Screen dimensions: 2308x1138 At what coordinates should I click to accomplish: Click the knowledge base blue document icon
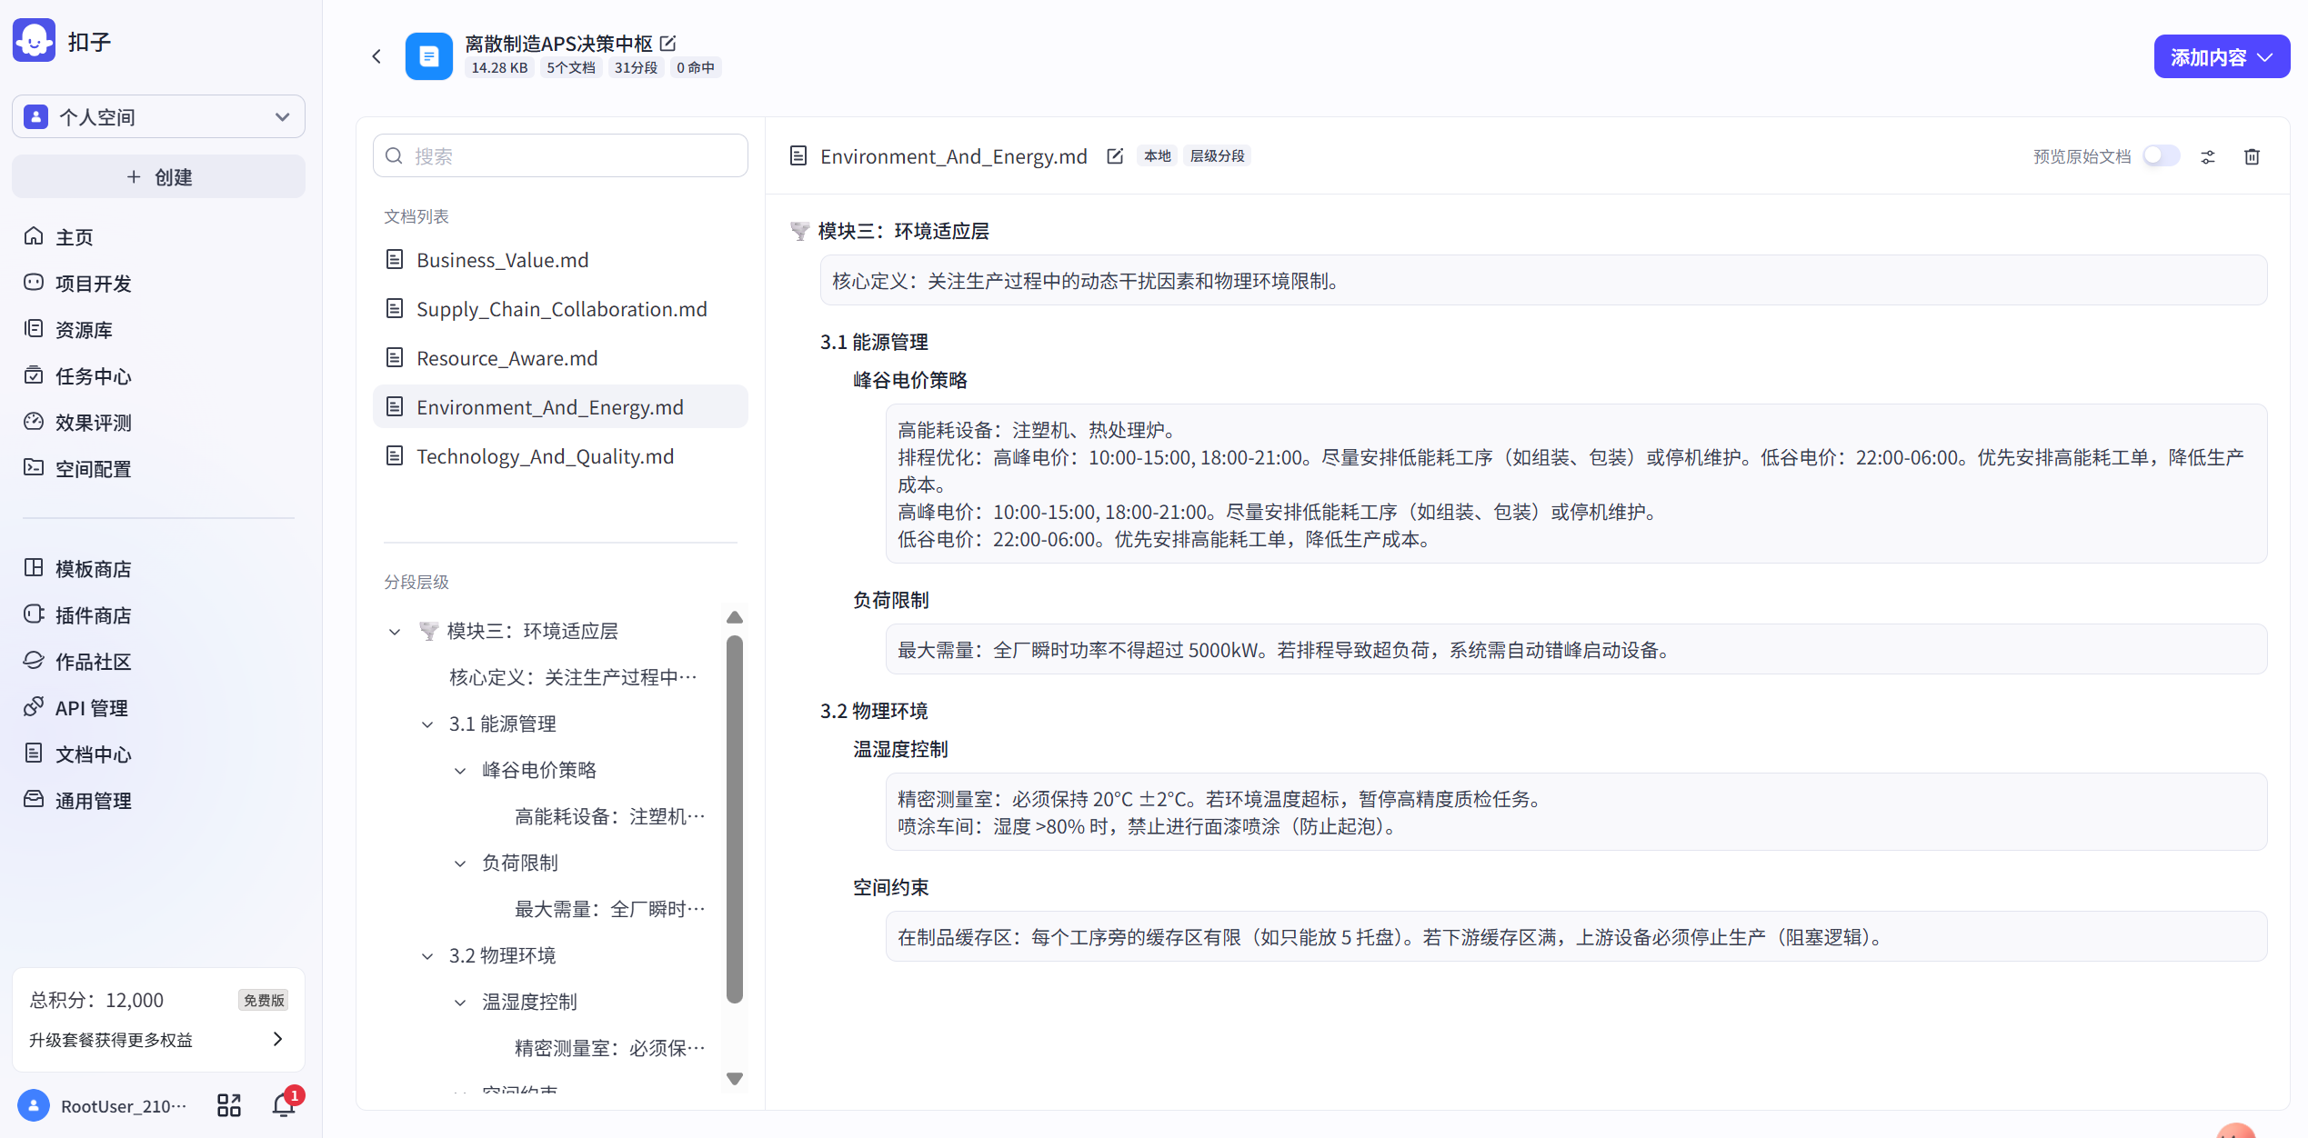pyautogui.click(x=428, y=56)
